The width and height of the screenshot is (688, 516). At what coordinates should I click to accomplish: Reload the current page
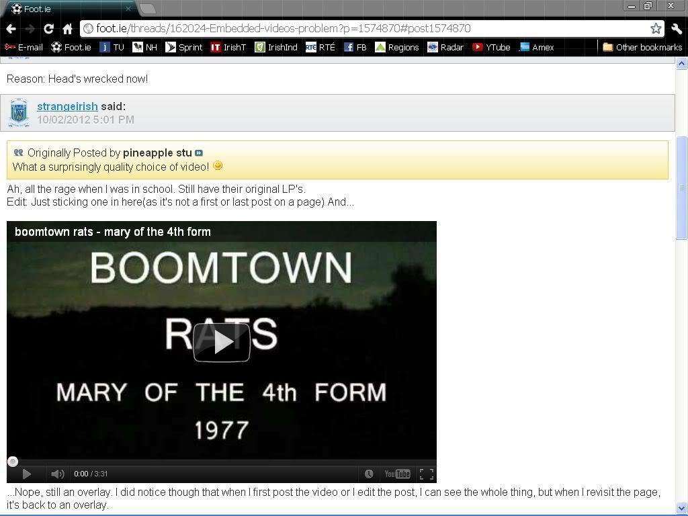[x=48, y=29]
